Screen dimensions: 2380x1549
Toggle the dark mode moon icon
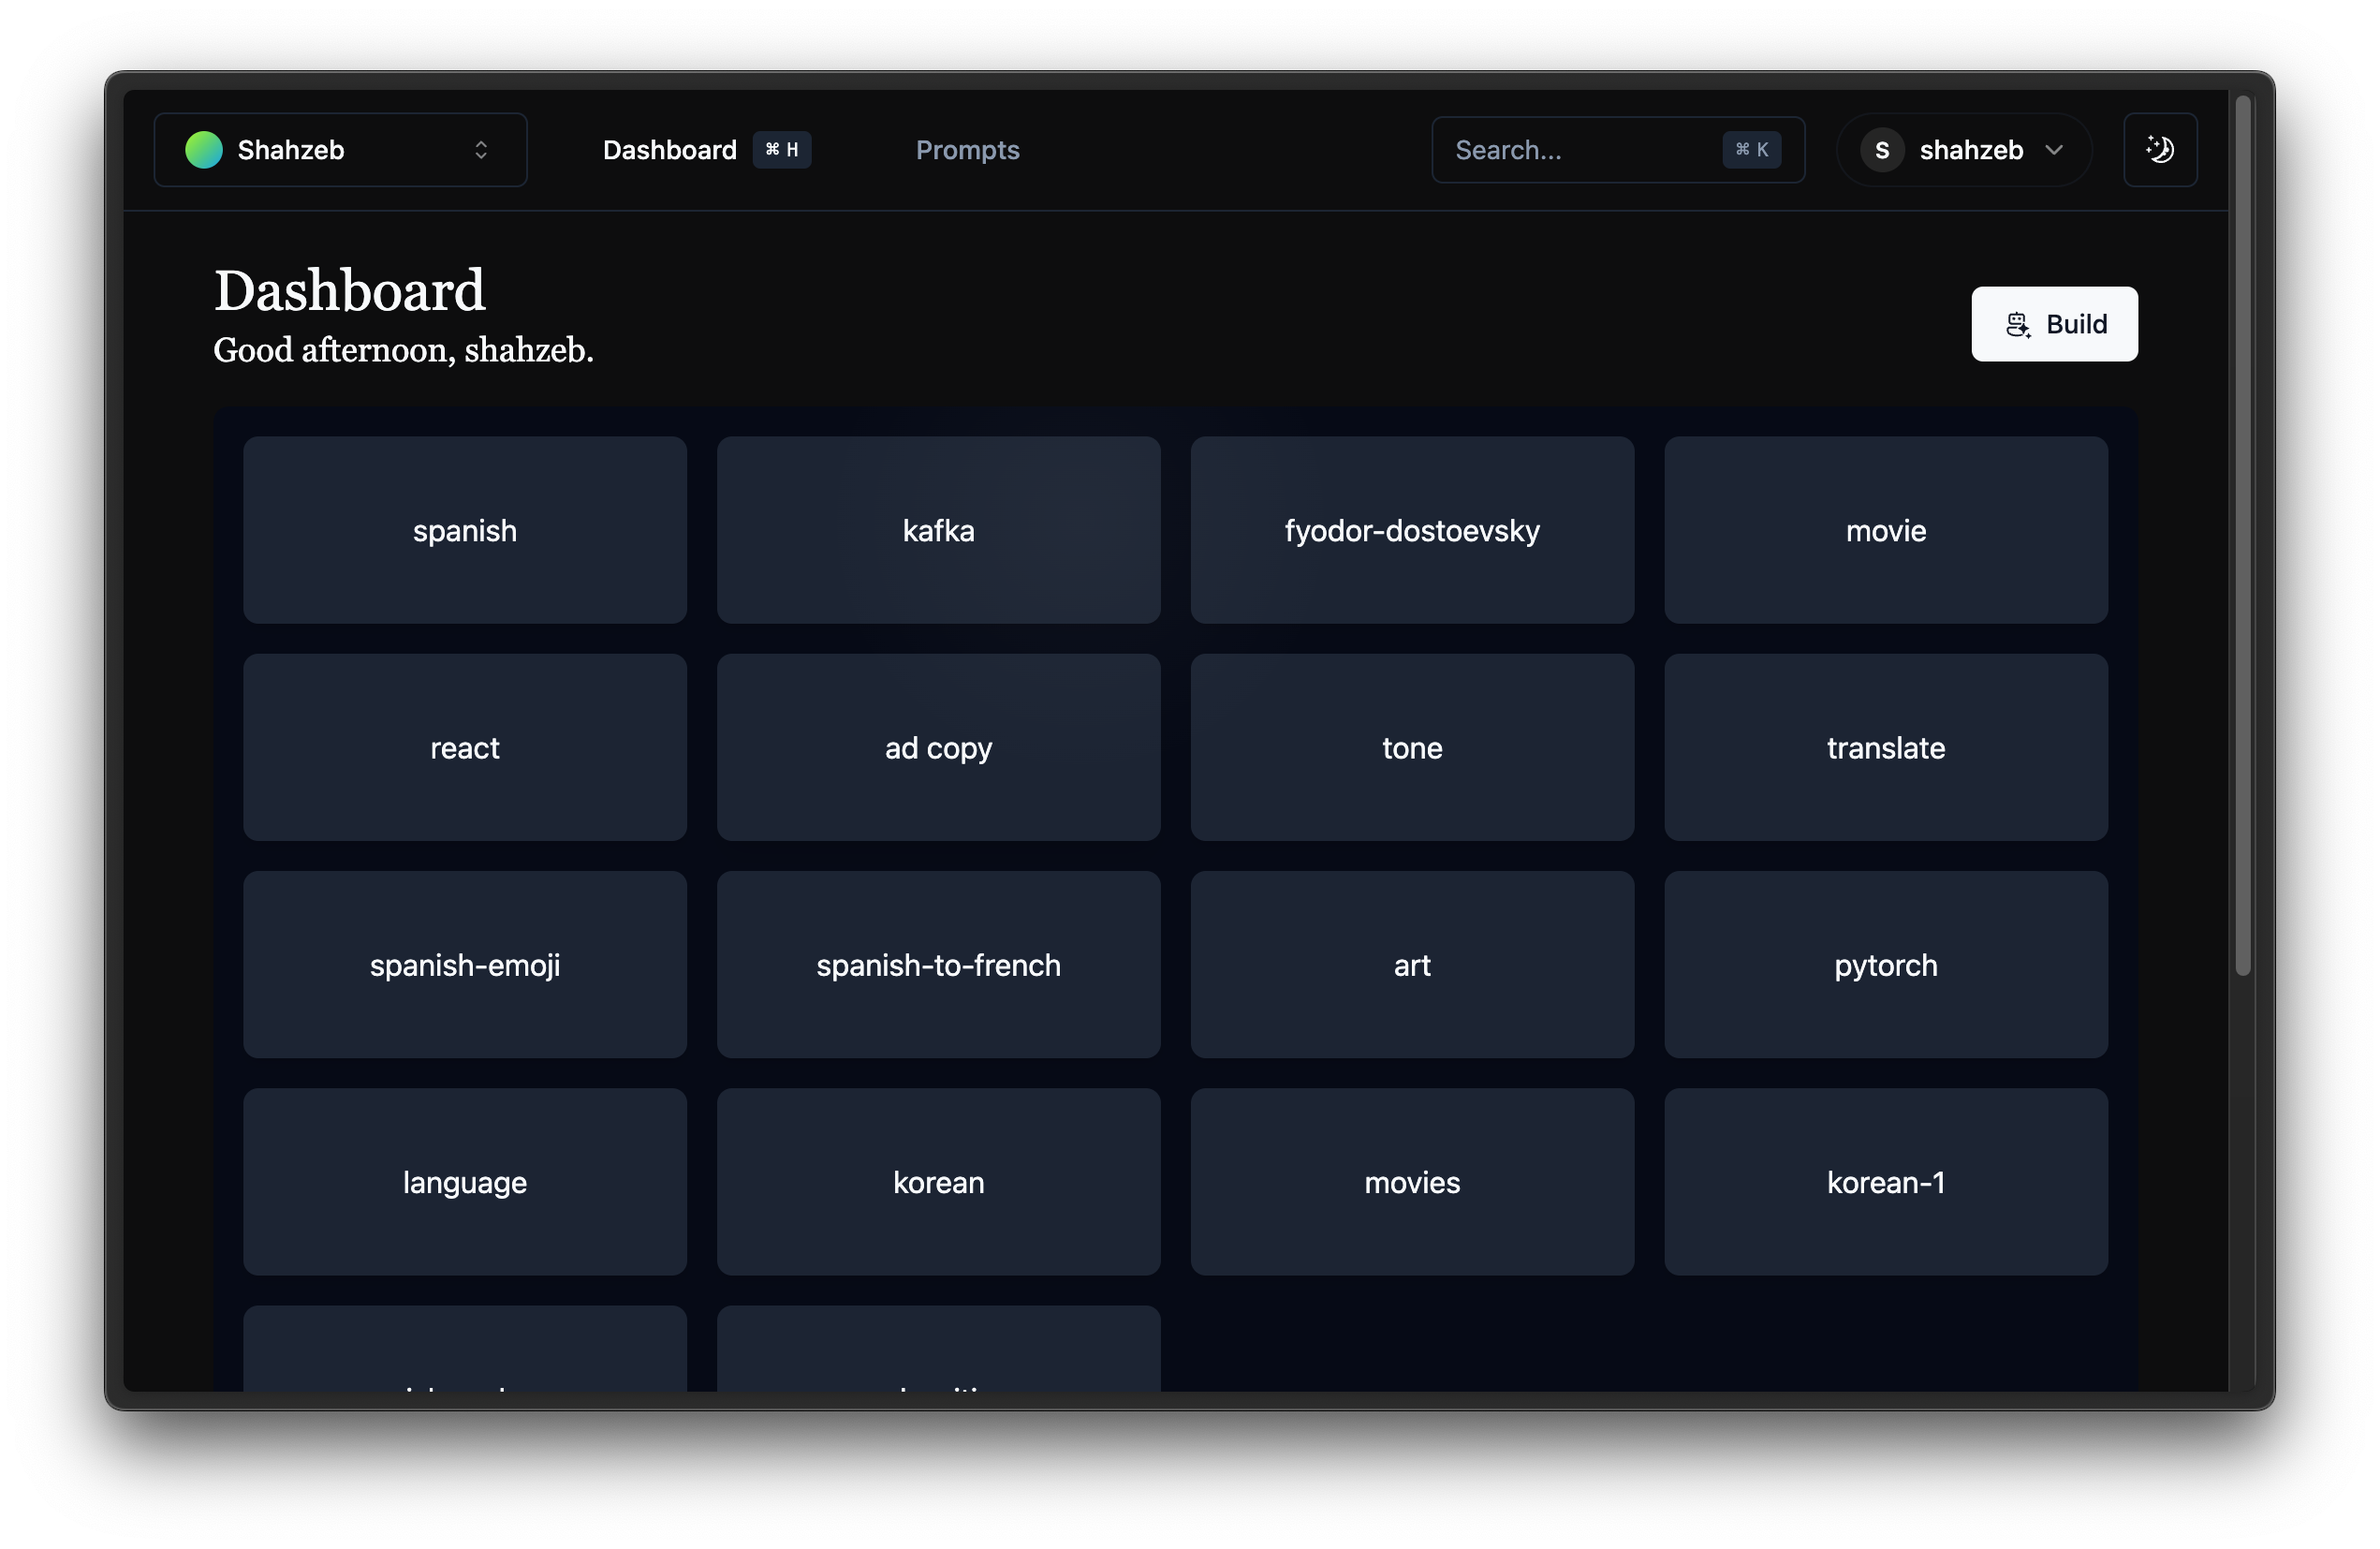coord(2160,150)
